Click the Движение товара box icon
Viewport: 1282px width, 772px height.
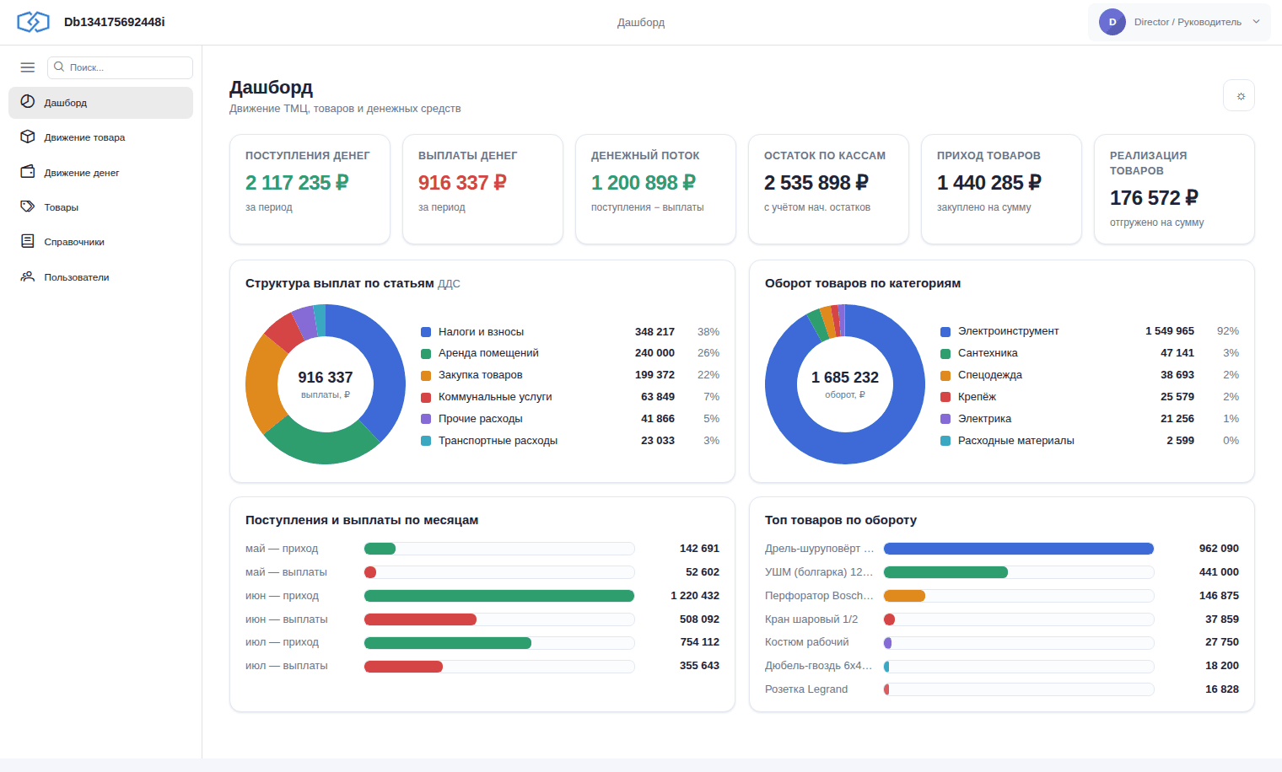[28, 137]
